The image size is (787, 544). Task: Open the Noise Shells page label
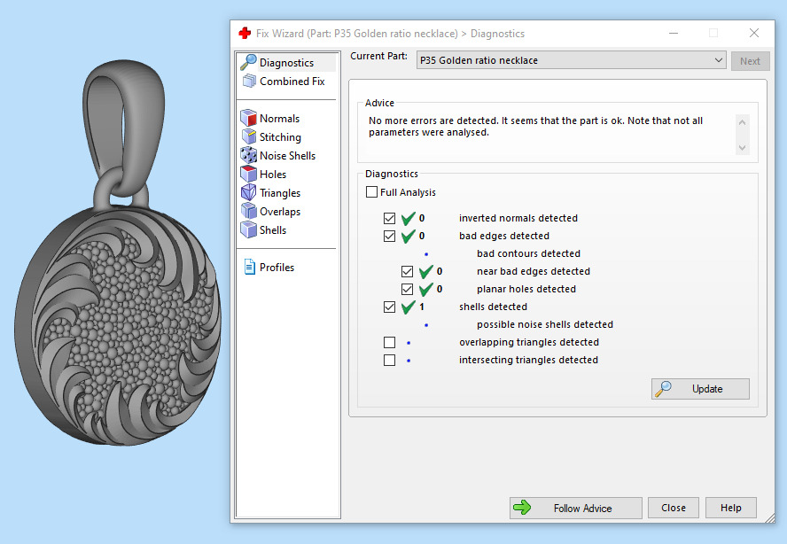coord(288,156)
